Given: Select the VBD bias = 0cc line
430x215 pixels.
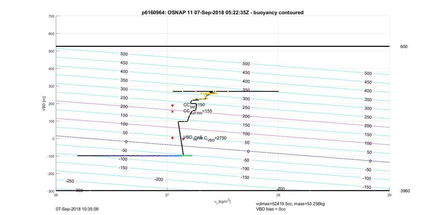Looking at the screenshot, I should tap(271, 209).
